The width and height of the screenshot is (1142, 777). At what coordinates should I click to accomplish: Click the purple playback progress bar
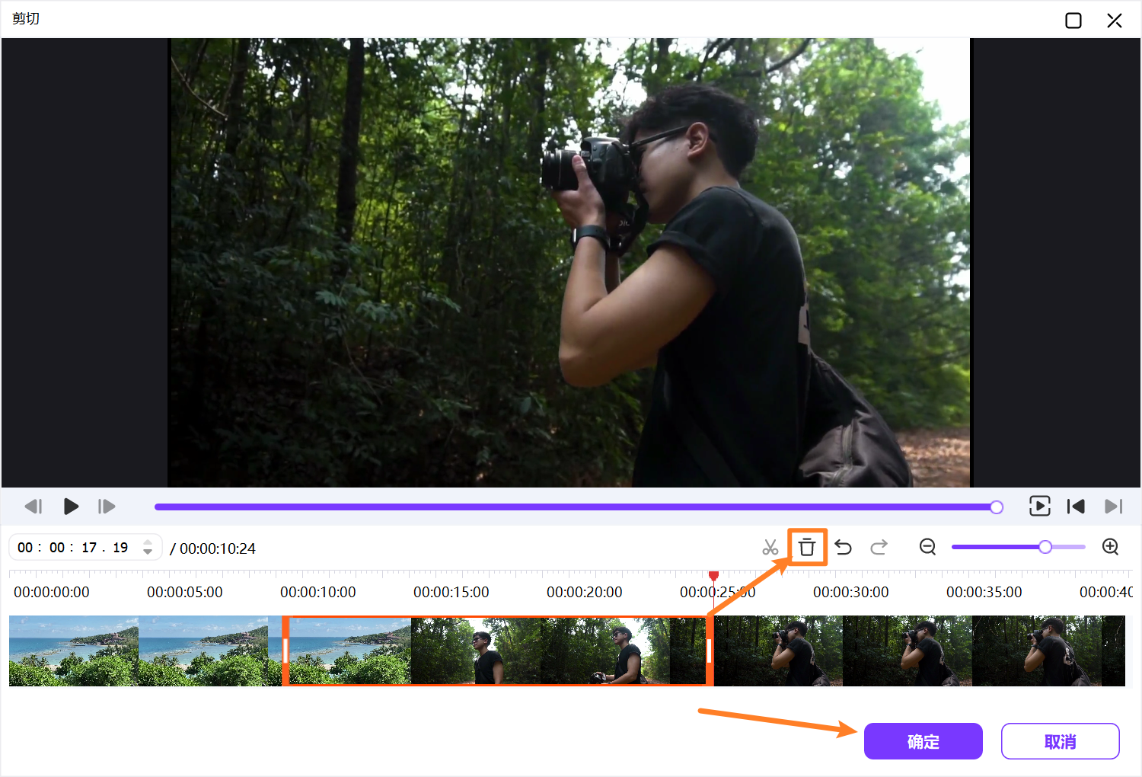pyautogui.click(x=575, y=507)
